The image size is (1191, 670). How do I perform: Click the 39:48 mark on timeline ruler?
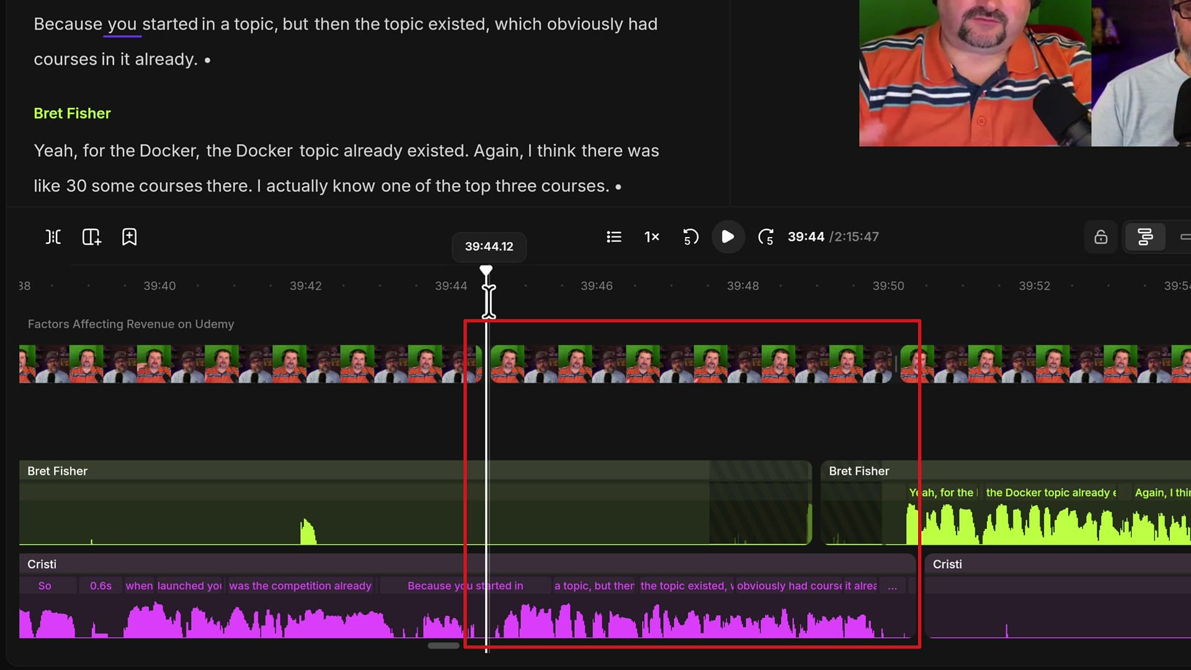pyautogui.click(x=743, y=286)
